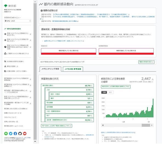Image resolution: width=162 pixels, height=144 pixels.
Task: Open the Facebook icon in sidebar footer
Action: click(x=15, y=134)
